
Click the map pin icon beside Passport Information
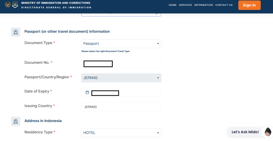coord(16,32)
